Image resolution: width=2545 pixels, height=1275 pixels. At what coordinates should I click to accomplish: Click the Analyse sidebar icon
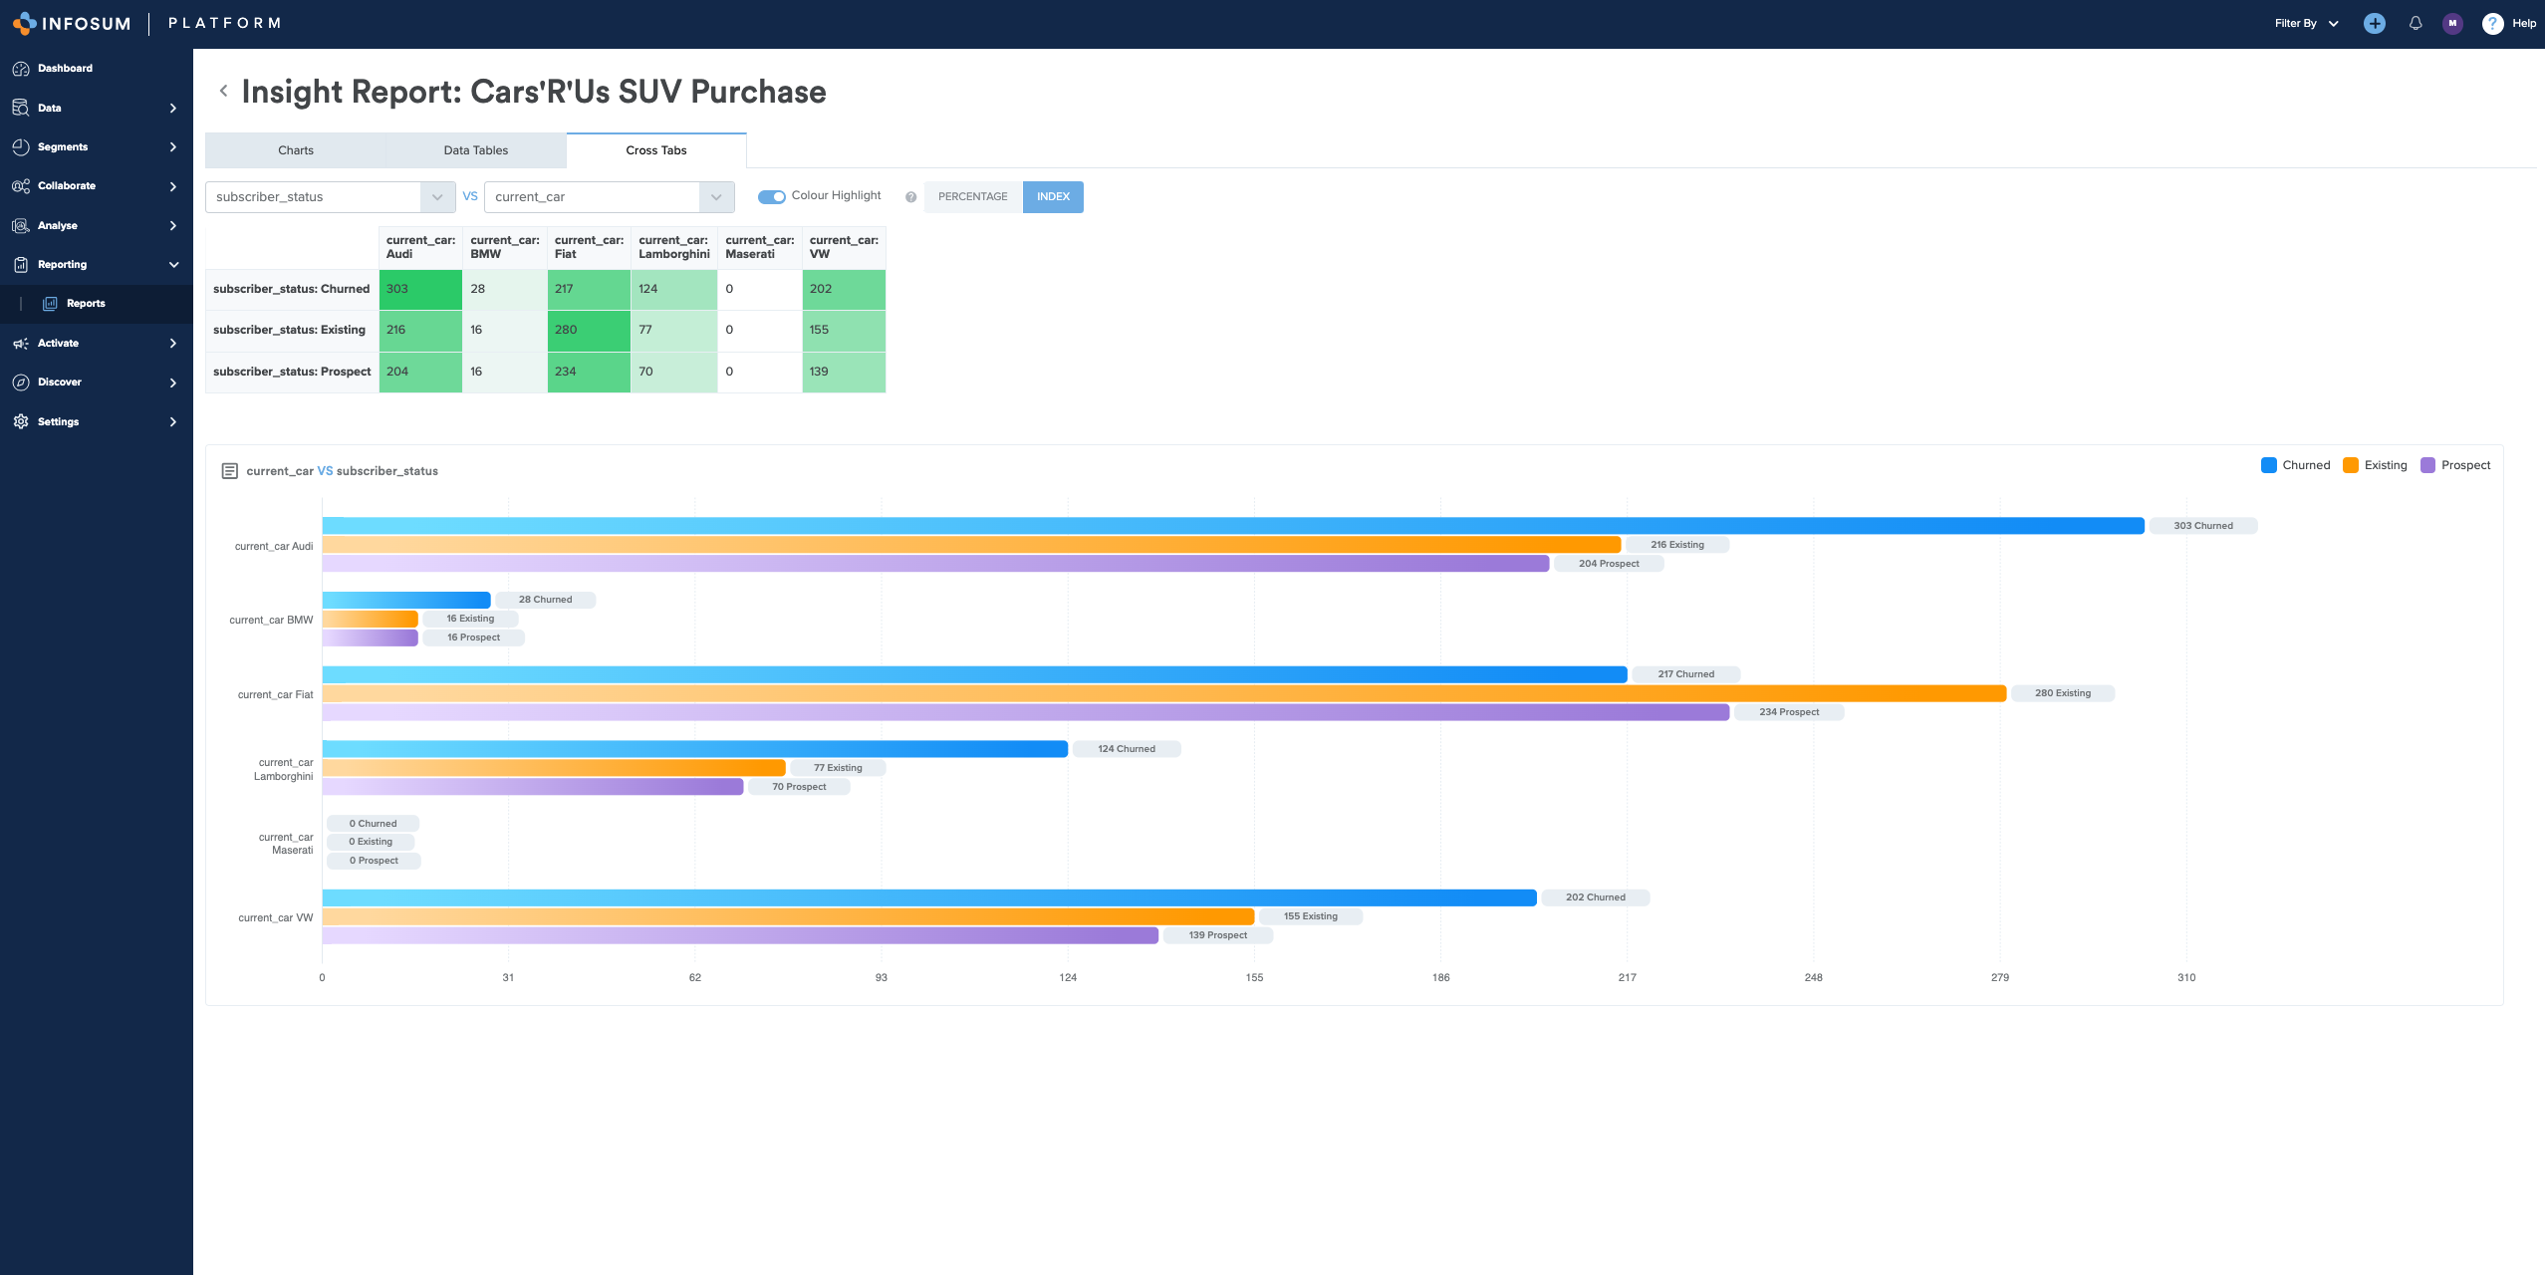(21, 225)
